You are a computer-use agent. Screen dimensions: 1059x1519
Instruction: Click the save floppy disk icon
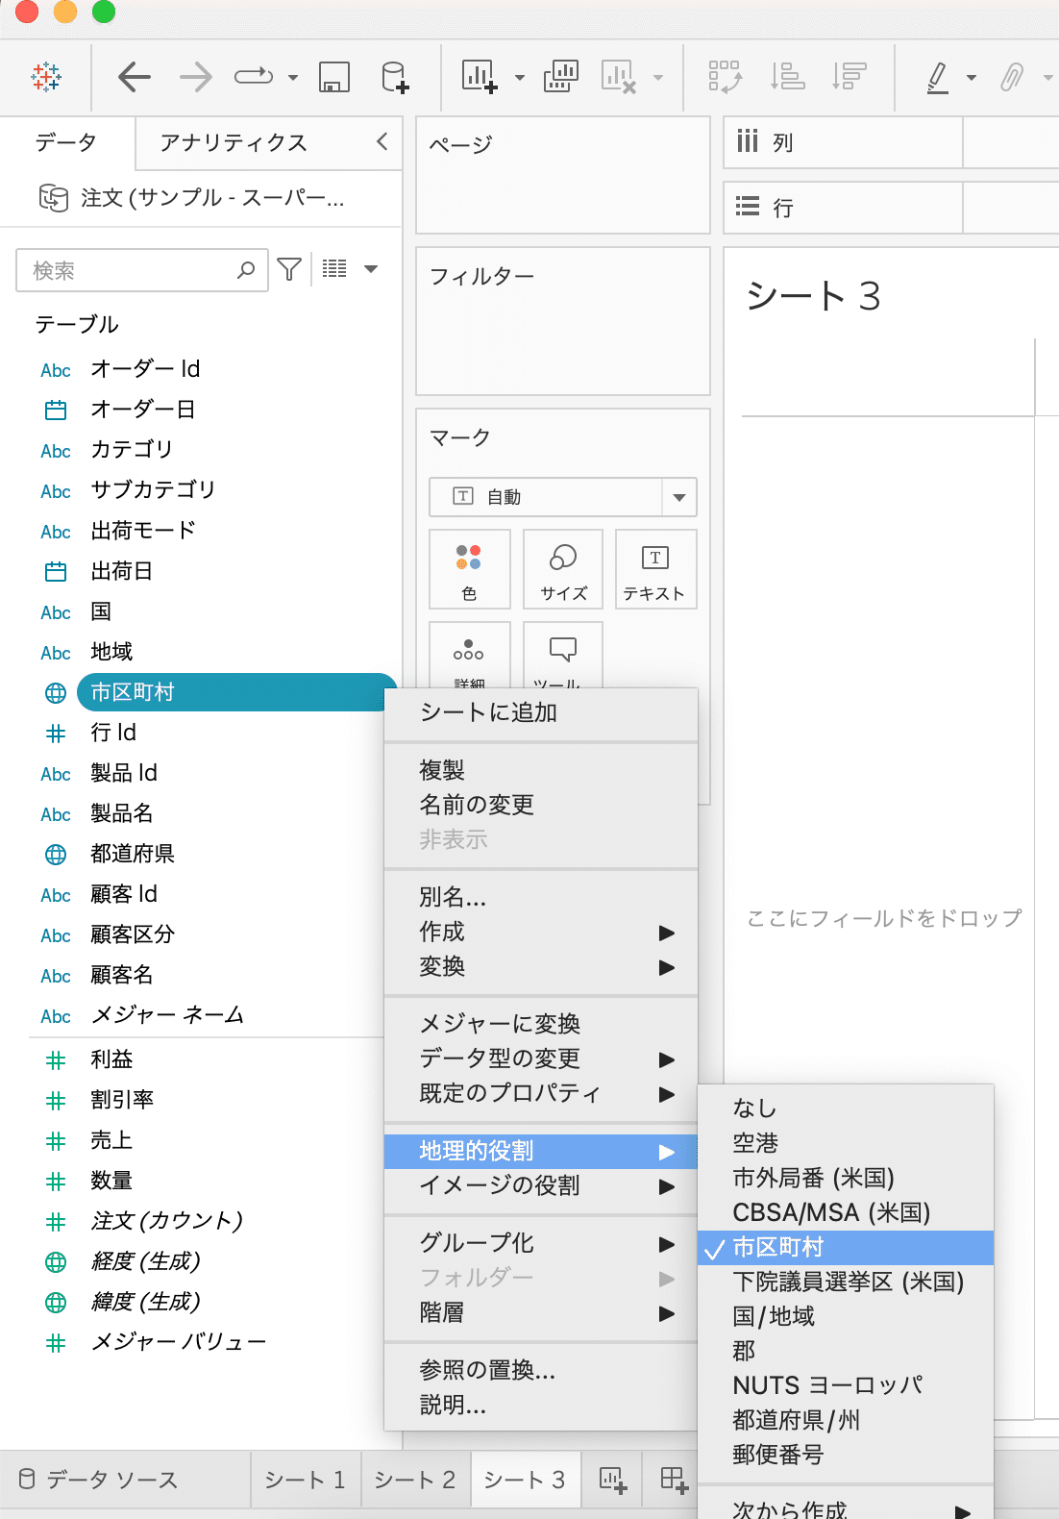[334, 77]
